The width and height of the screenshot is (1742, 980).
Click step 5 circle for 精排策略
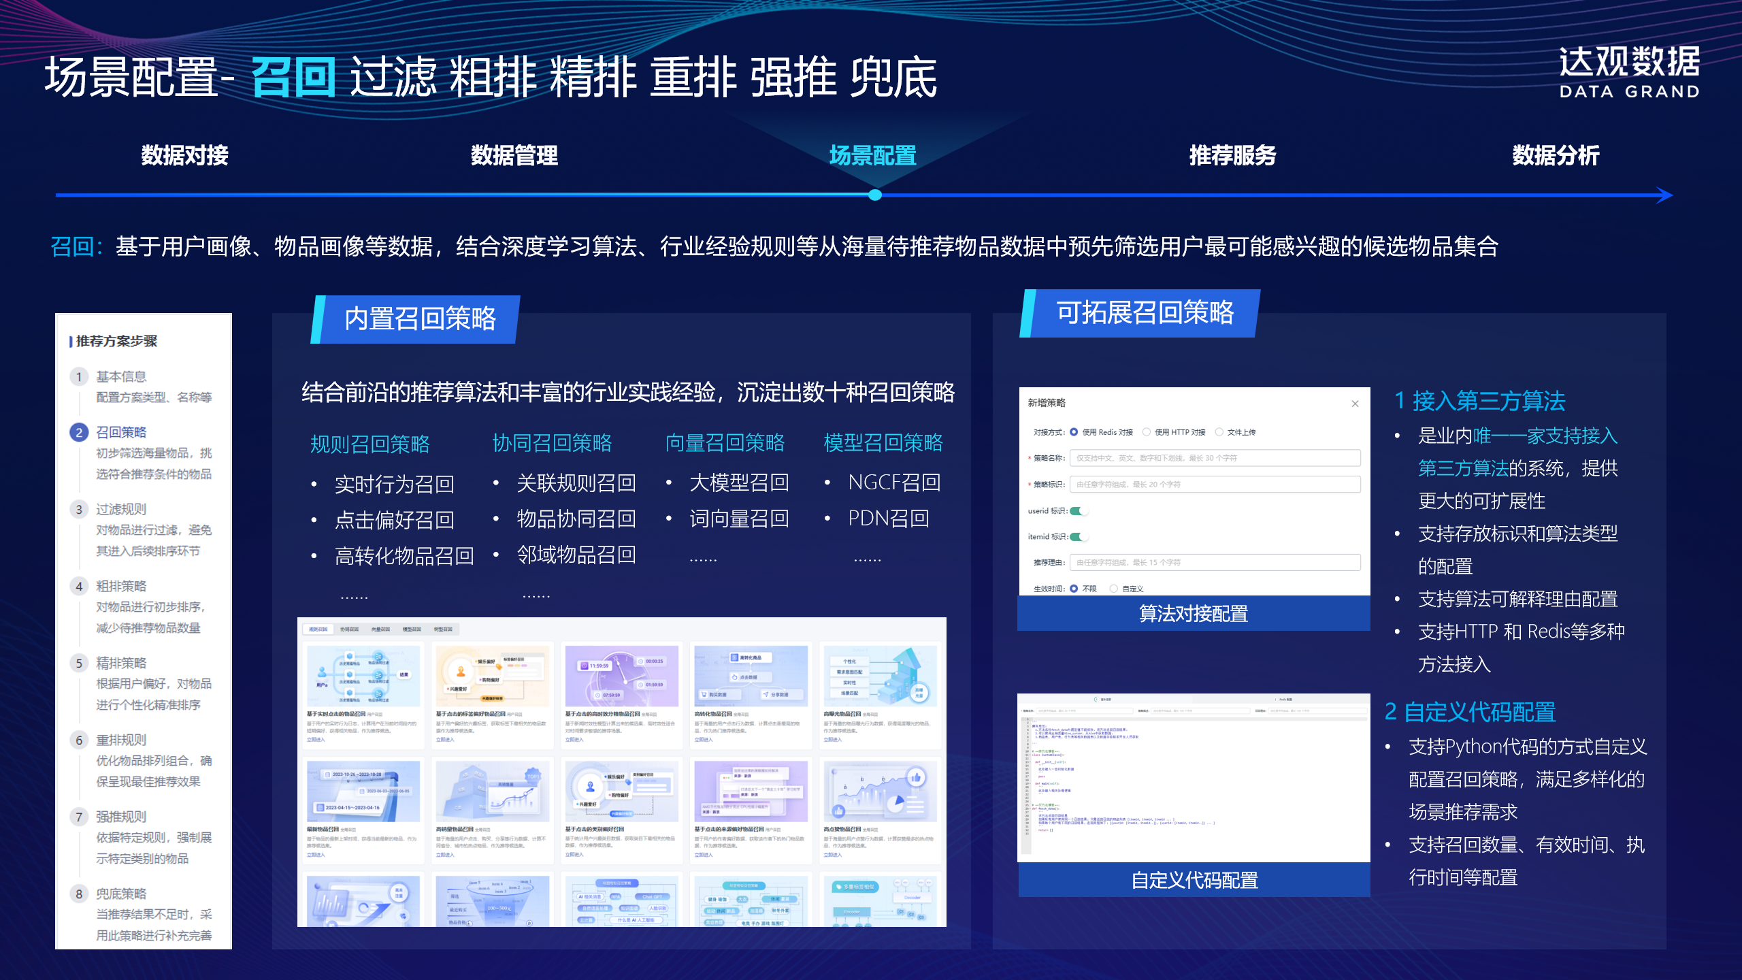pyautogui.click(x=79, y=663)
